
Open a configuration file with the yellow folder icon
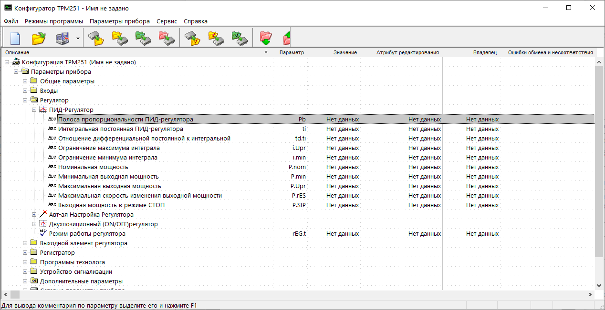(x=39, y=38)
